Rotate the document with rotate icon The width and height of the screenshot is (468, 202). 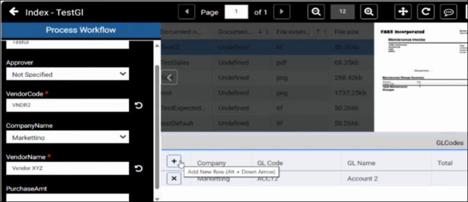(x=425, y=12)
